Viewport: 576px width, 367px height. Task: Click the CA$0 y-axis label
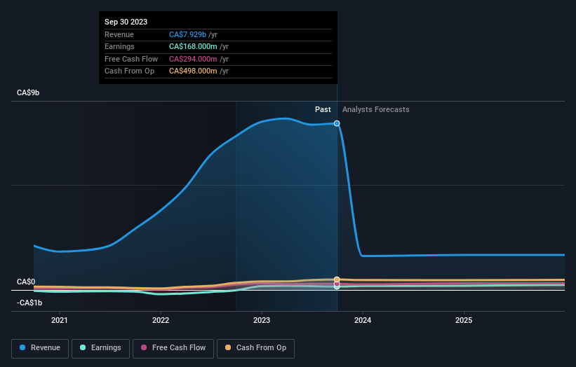pos(26,282)
